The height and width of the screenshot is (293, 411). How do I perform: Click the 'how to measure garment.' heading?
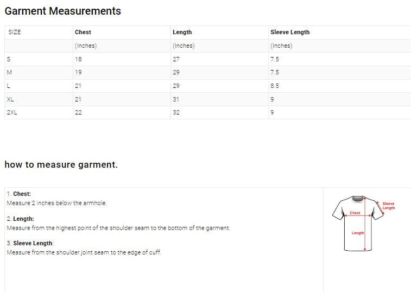(61, 164)
